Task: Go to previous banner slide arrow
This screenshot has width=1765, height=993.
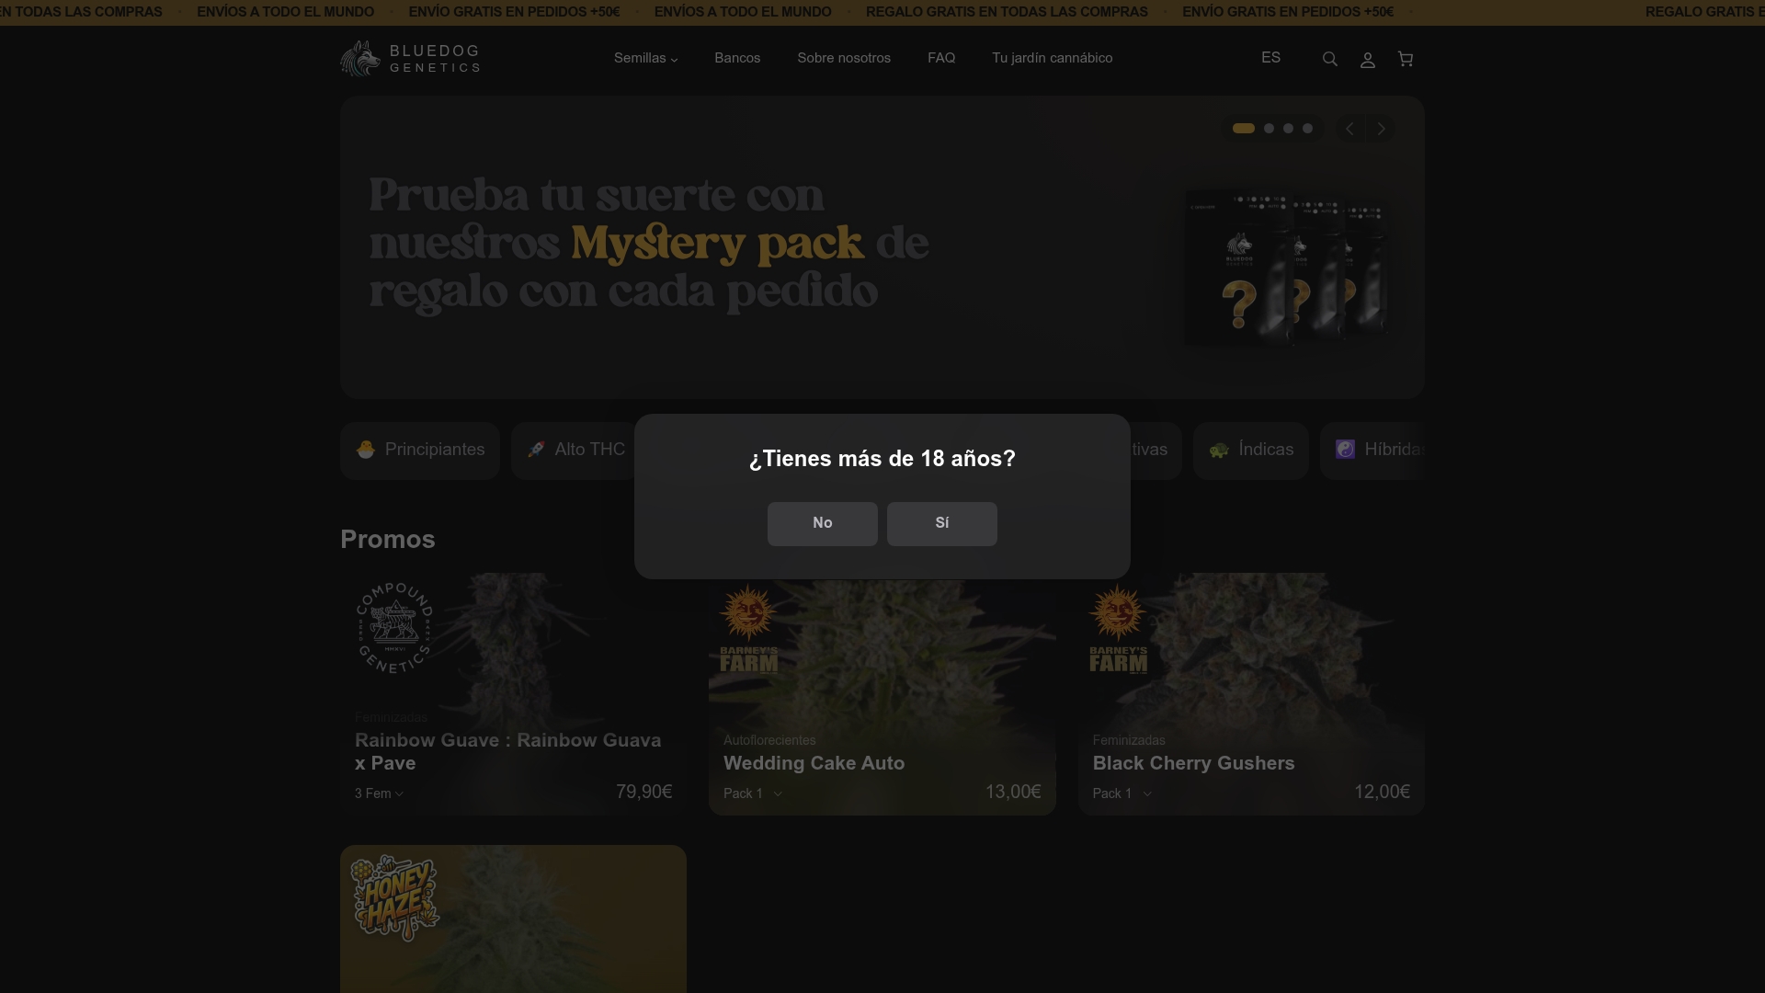Action: [x=1349, y=129]
